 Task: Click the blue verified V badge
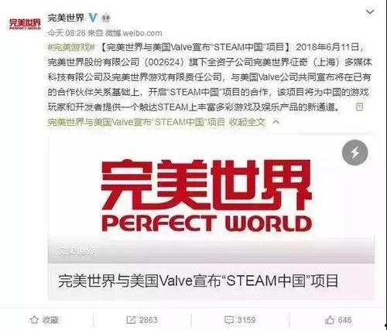[93, 18]
